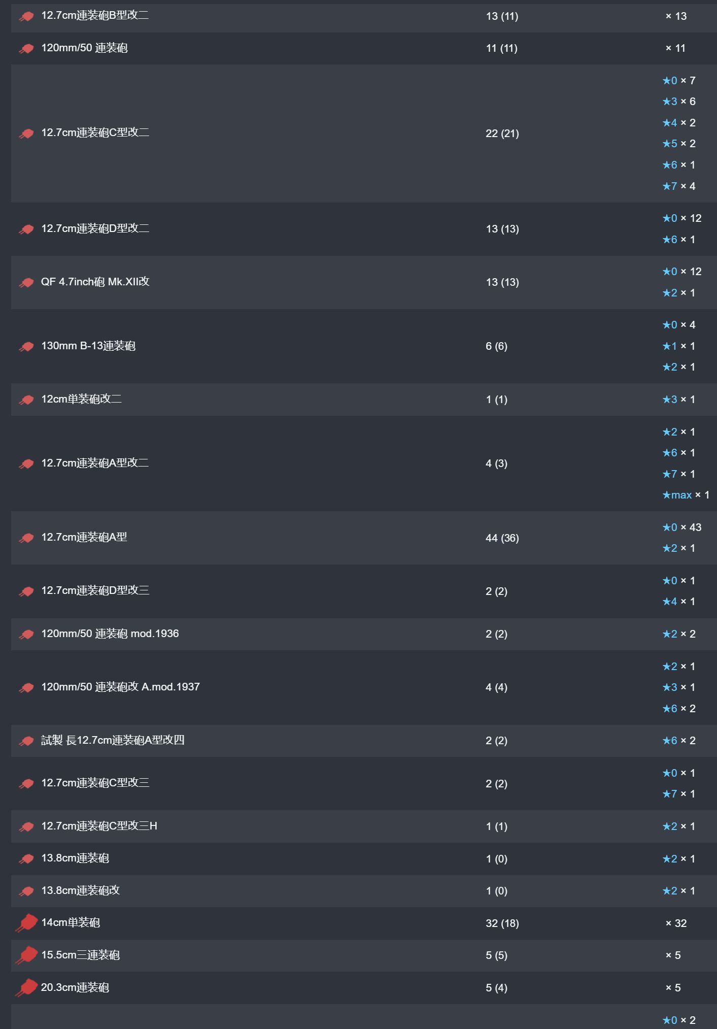Click the 32 (18) count for 14cm単装砲
Image resolution: width=717 pixels, height=1029 pixels.
[x=502, y=923]
